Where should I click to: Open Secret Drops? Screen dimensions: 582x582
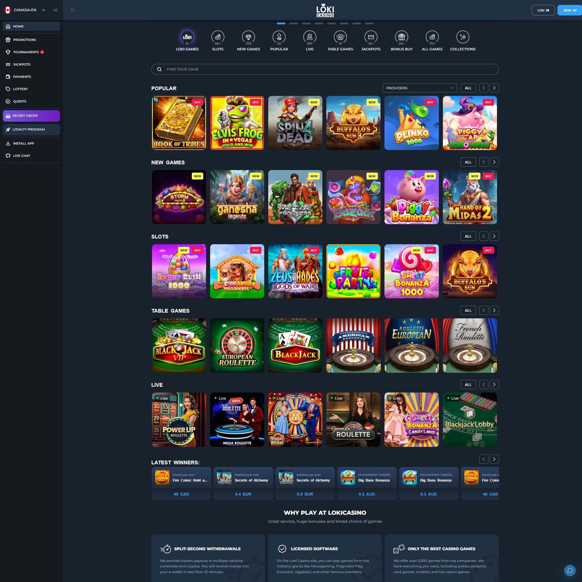31,116
